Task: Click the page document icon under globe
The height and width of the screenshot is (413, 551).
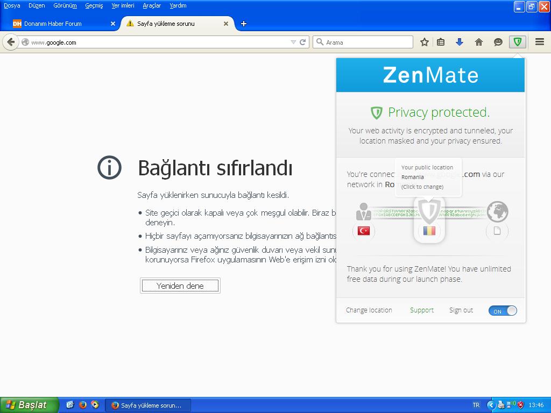Action: (x=497, y=231)
